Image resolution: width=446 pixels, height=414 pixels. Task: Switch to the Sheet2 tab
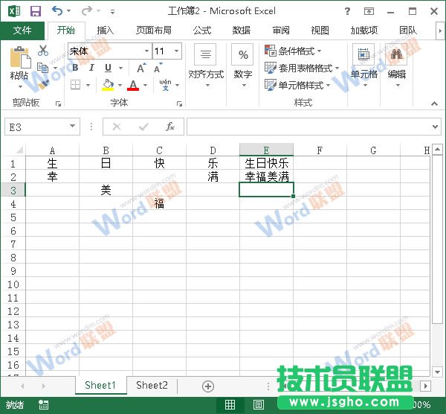pos(152,385)
